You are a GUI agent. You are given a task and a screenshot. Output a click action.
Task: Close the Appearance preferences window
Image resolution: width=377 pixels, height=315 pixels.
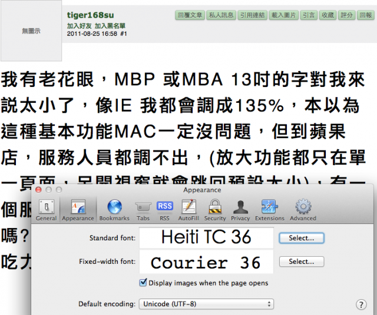point(38,190)
